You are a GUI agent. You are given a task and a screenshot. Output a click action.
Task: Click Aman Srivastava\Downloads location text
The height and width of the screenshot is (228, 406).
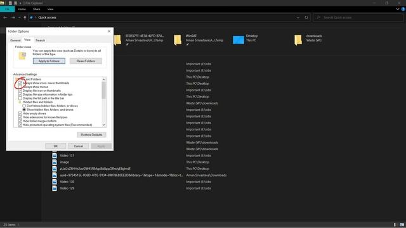[x=206, y=175]
